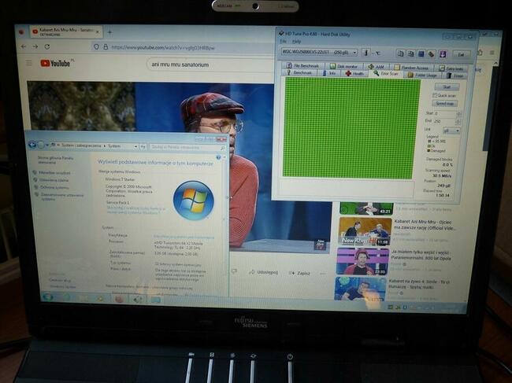The width and height of the screenshot is (512, 383).
Task: Click the HD Tune copy to clipboard icon
Action: pos(400,53)
